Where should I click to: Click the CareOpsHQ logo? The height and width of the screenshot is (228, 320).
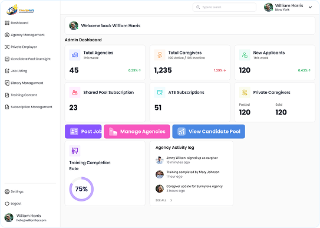pos(20,10)
